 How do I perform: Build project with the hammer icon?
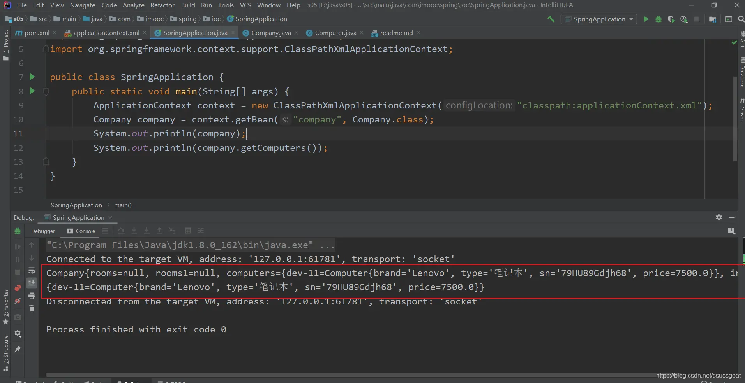click(551, 19)
